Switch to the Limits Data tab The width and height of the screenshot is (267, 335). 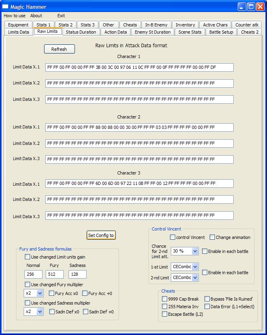pos(18,32)
